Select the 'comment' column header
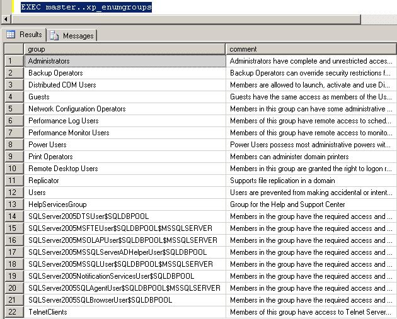This screenshot has height=319, width=397. point(311,49)
